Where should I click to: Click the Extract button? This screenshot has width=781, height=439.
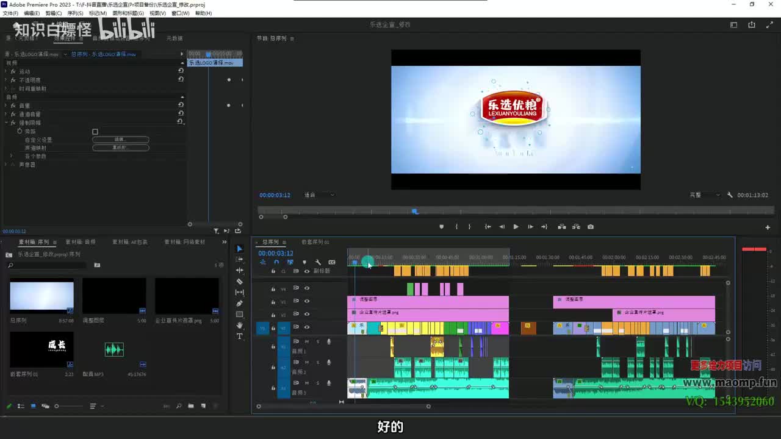(576, 227)
